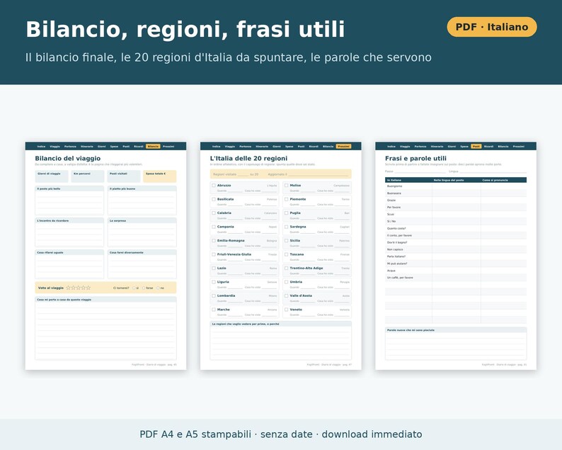Click the Il piatto più buono heading
This screenshot has width=562, height=450.
click(122, 189)
